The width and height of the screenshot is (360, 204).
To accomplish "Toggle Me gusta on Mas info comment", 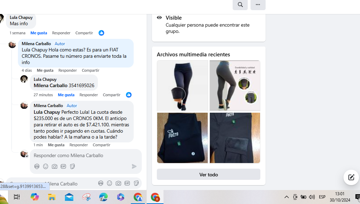I will coord(39,33).
